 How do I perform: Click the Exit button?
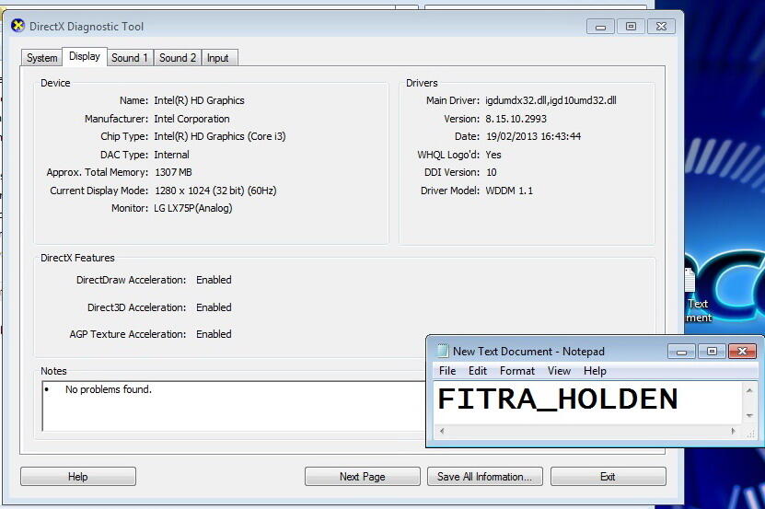pos(608,476)
